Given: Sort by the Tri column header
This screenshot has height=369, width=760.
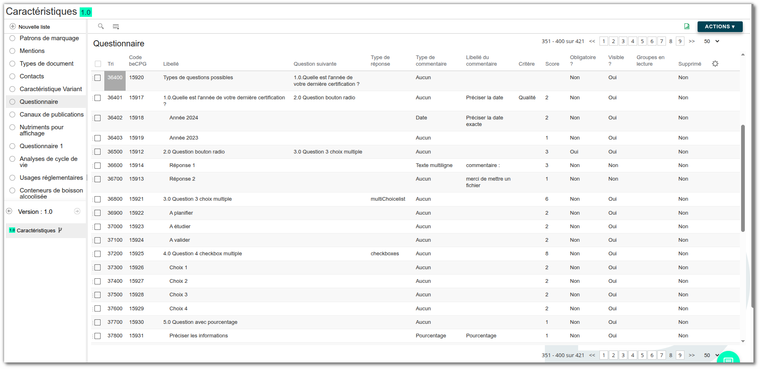Looking at the screenshot, I should coord(110,64).
